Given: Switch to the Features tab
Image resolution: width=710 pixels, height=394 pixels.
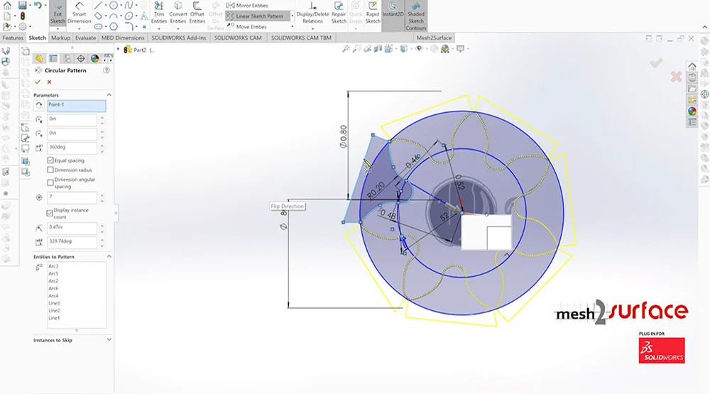Looking at the screenshot, I should point(13,38).
